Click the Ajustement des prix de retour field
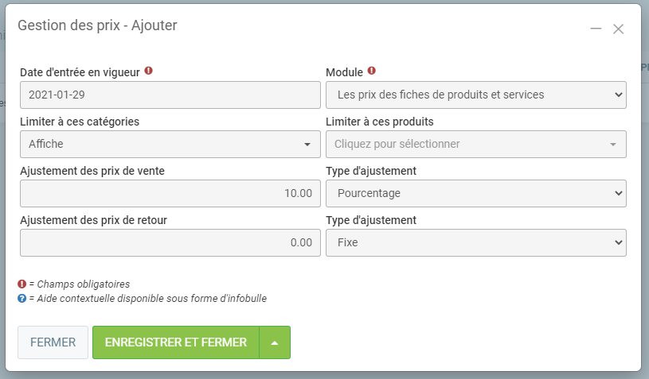Image resolution: width=649 pixels, height=379 pixels. point(170,242)
